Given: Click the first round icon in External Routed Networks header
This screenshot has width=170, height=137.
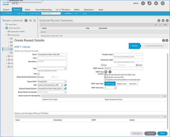Looking at the screenshot, I should tap(159, 20).
